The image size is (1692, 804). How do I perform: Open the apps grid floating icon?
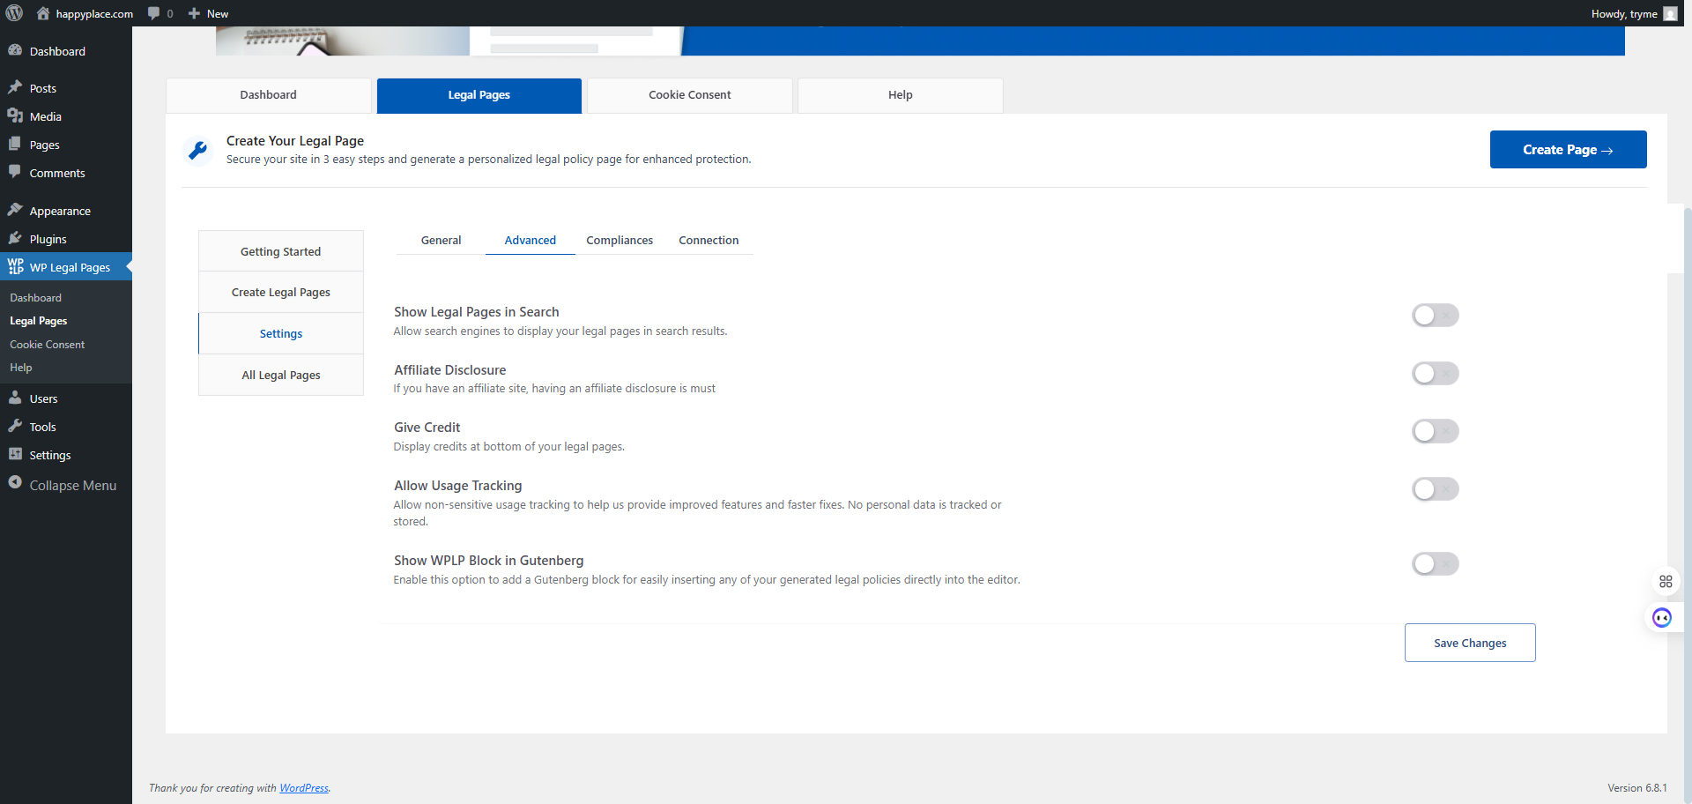[1666, 581]
